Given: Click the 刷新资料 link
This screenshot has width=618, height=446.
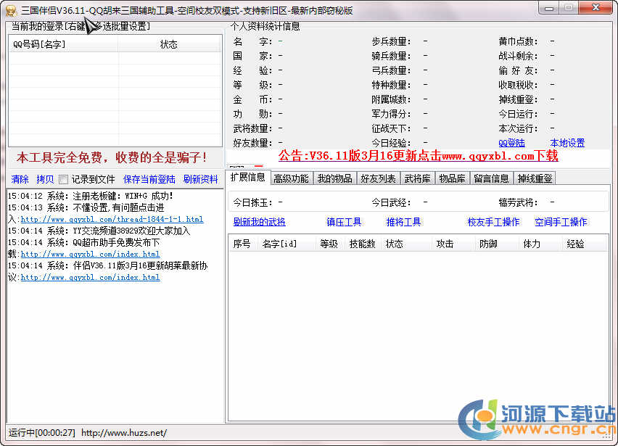Looking at the screenshot, I should pyautogui.click(x=200, y=179).
